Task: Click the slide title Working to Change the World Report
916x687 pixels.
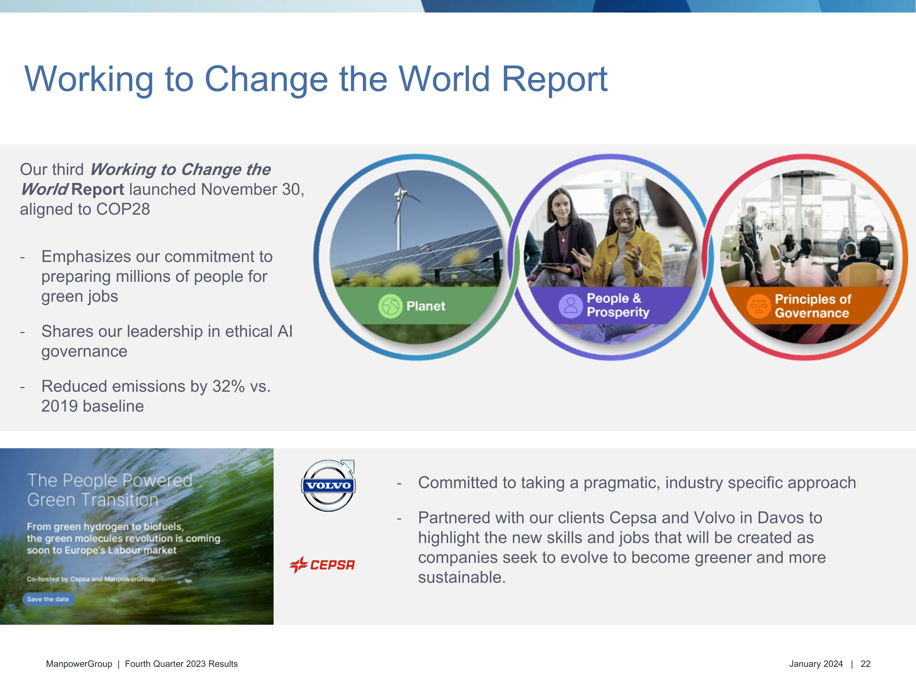Action: (x=316, y=79)
